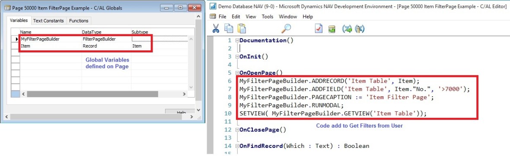This screenshot has height=156, width=510.
Task: Click the DataType column header
Action: (106, 32)
